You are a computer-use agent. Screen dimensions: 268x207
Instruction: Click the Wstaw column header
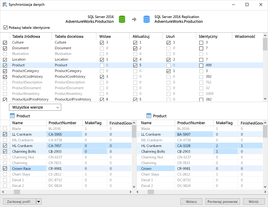pyautogui.click(x=113, y=36)
